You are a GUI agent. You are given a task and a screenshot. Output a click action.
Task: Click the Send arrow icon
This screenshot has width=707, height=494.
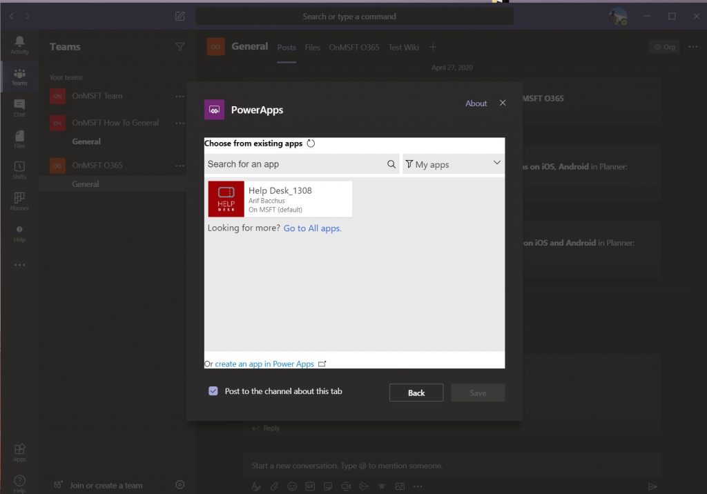[x=652, y=486]
